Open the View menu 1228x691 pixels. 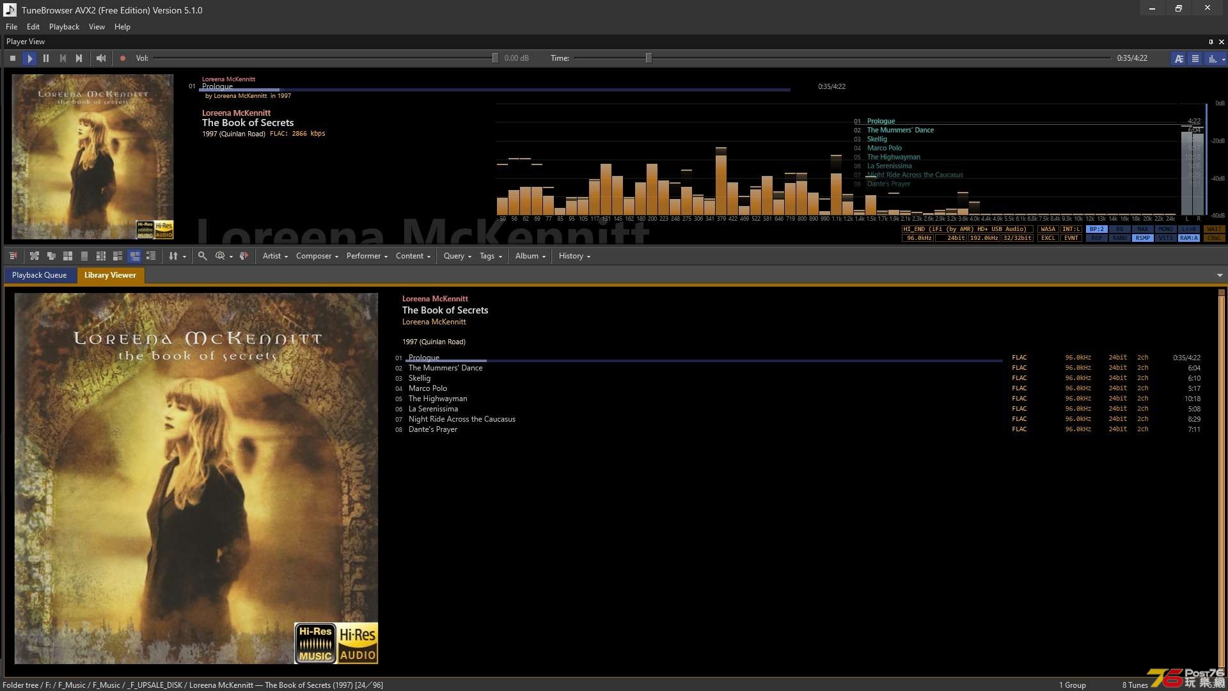[97, 27]
